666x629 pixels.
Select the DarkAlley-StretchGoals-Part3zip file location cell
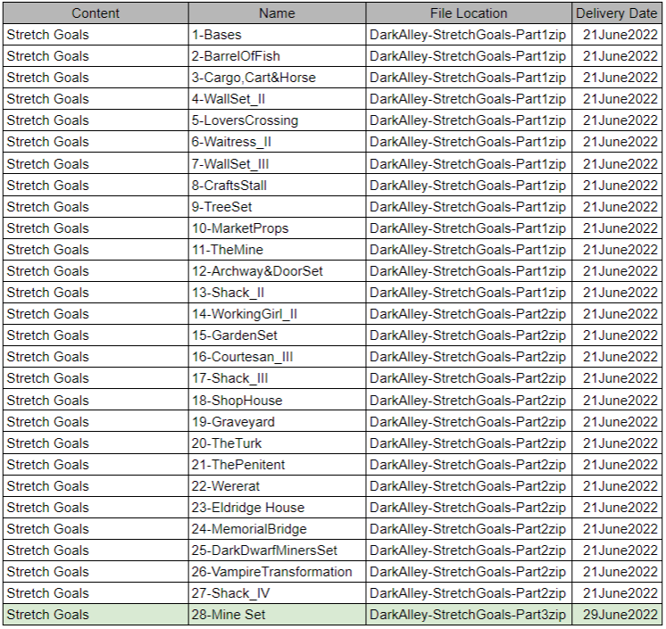pos(468,615)
